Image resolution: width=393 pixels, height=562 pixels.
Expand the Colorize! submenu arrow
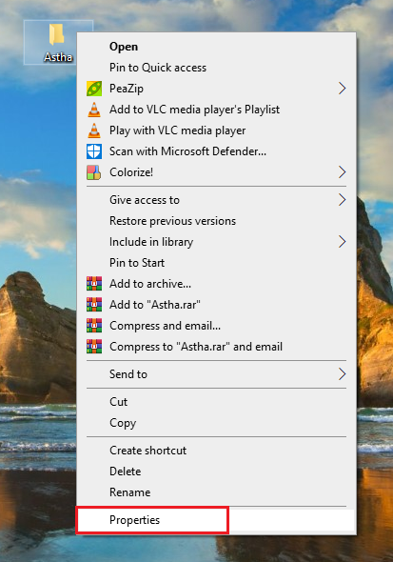(x=343, y=172)
